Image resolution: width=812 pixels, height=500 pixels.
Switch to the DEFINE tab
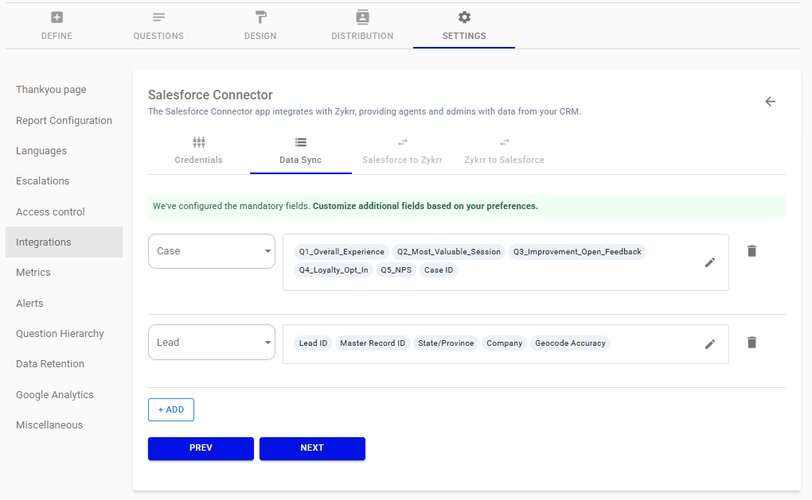point(57,26)
